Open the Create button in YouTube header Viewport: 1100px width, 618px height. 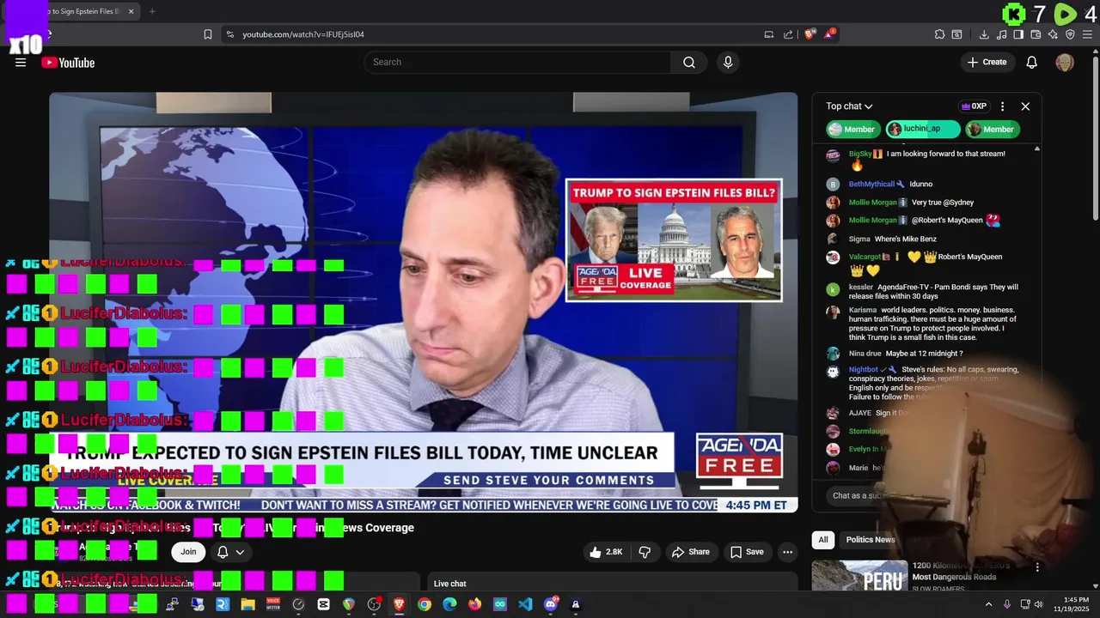click(x=987, y=62)
